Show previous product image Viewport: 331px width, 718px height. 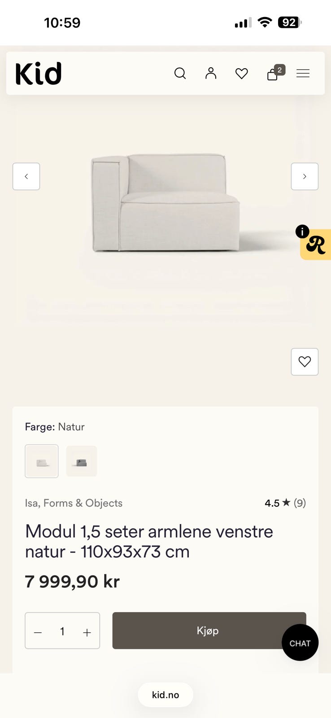click(x=26, y=176)
